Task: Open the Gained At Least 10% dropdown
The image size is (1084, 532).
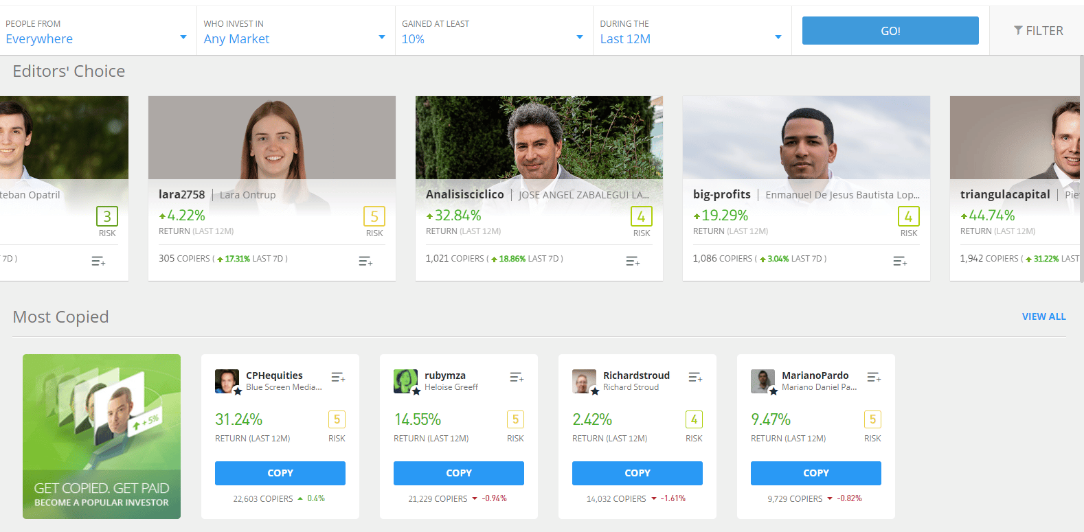Action: pos(493,31)
